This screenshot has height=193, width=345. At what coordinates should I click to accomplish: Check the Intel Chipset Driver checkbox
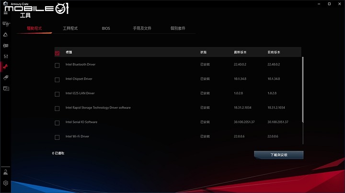(x=57, y=80)
